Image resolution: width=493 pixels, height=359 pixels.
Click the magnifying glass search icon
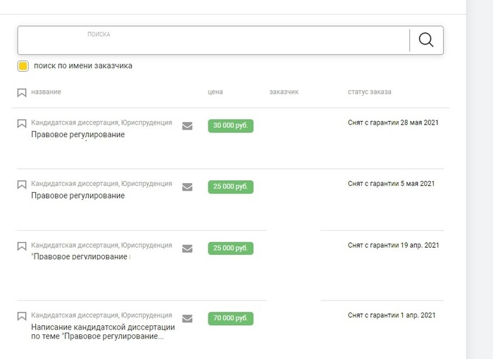tap(426, 40)
